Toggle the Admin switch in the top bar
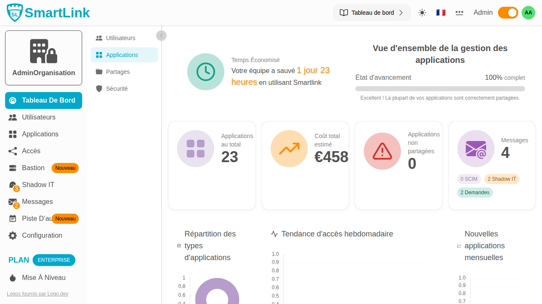The height and width of the screenshot is (304, 542). pos(508,13)
